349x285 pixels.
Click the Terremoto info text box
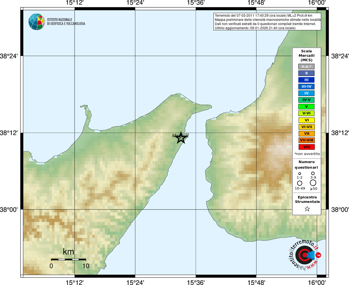point(267,22)
